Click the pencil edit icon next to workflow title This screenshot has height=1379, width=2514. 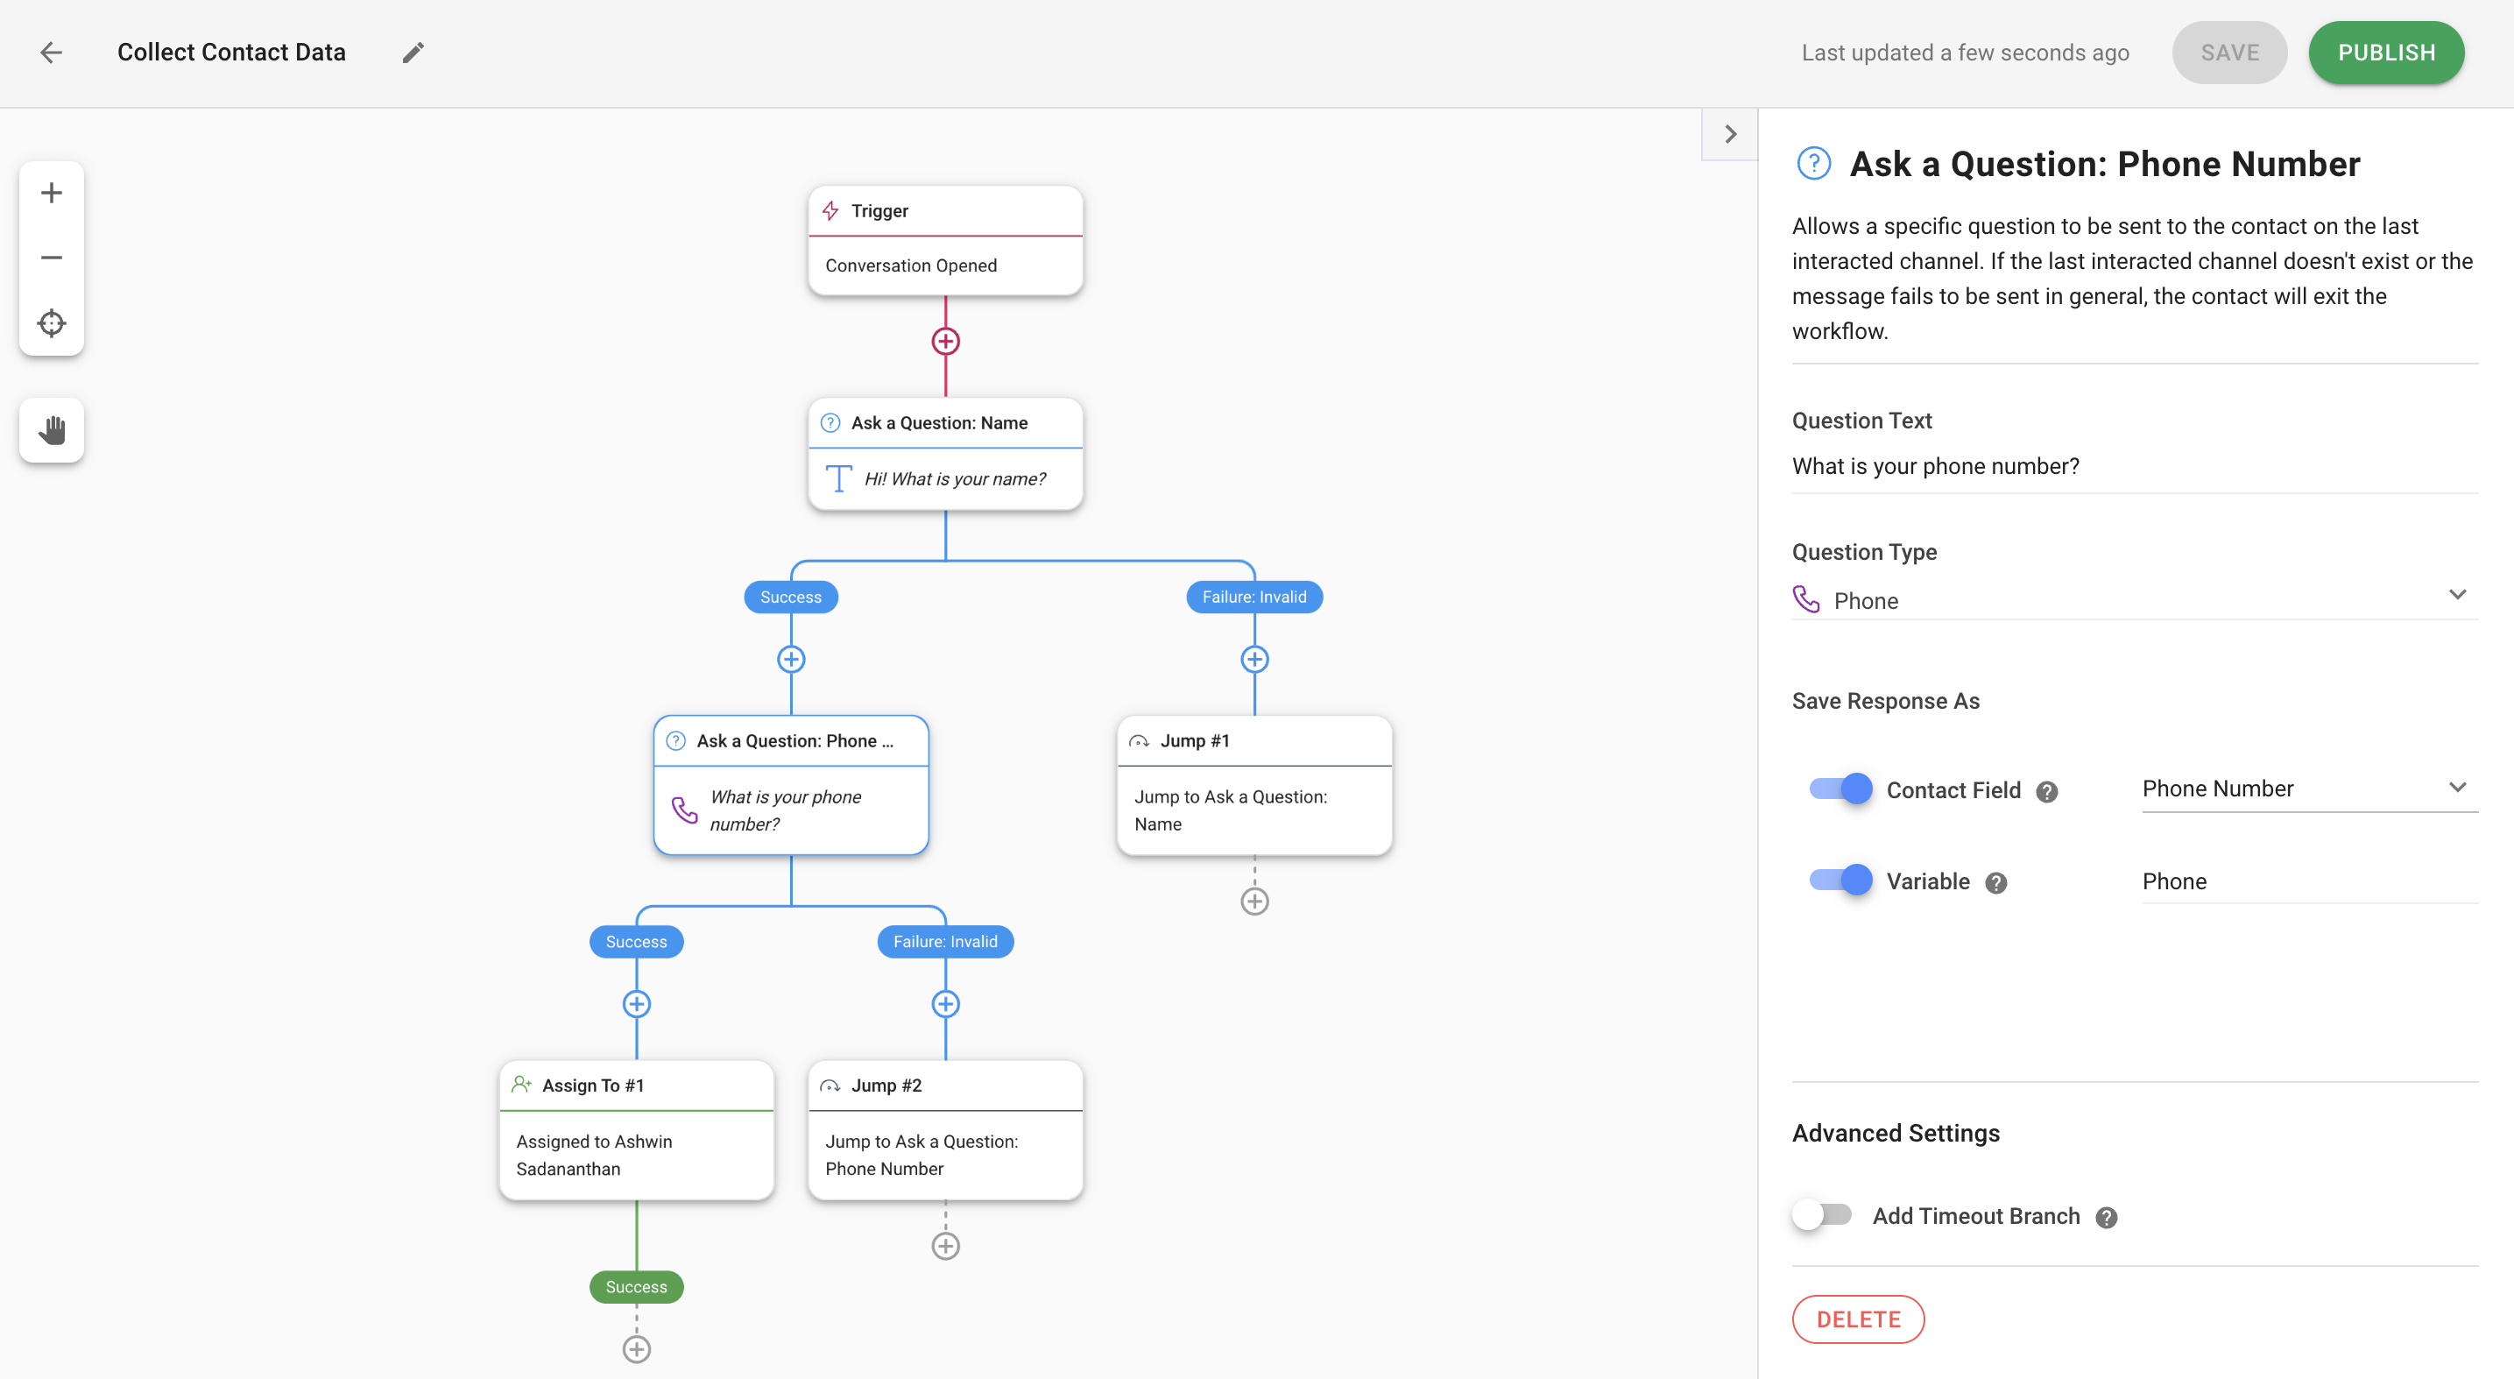point(413,53)
